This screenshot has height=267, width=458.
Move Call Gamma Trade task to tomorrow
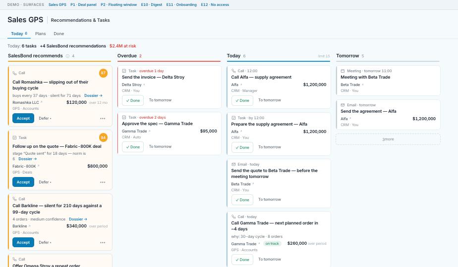pyautogui.click(x=269, y=259)
